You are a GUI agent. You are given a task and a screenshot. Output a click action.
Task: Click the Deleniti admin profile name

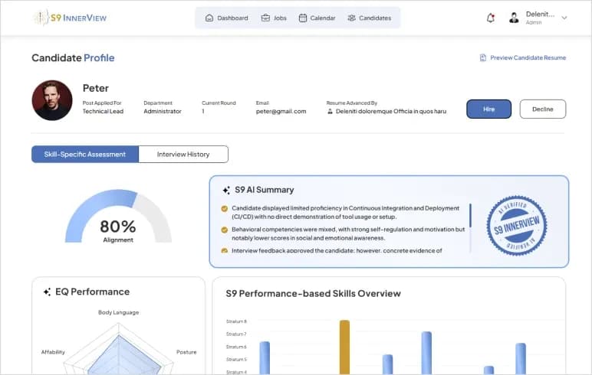coord(540,15)
